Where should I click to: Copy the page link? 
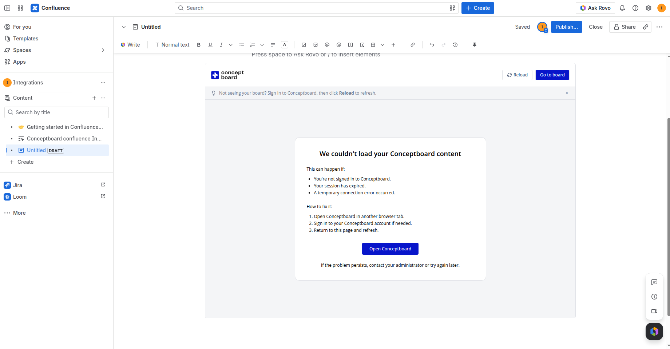(x=646, y=27)
